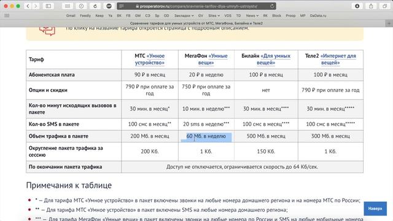Open the VDS bookmark
The width and height of the screenshot is (393, 221).
tap(228, 15)
